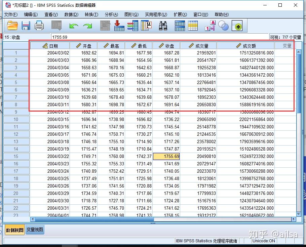This screenshot has height=247, width=306.
Task: Click the Print icon in the toolbar
Action: pyautogui.click(x=39, y=26)
